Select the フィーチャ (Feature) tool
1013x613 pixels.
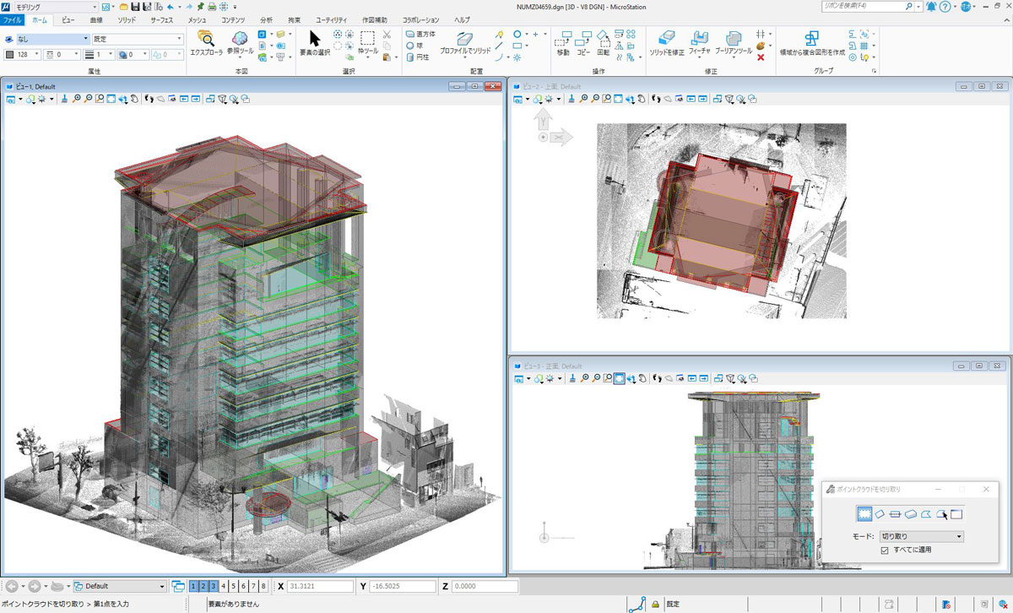(x=699, y=41)
